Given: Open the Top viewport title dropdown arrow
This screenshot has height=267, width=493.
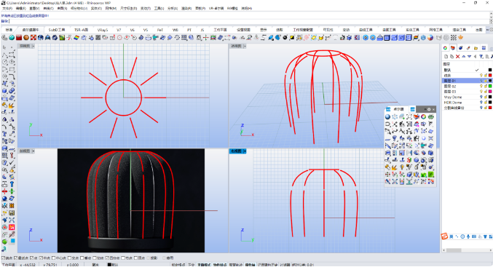Looking at the screenshot, I should pyautogui.click(x=33, y=46).
